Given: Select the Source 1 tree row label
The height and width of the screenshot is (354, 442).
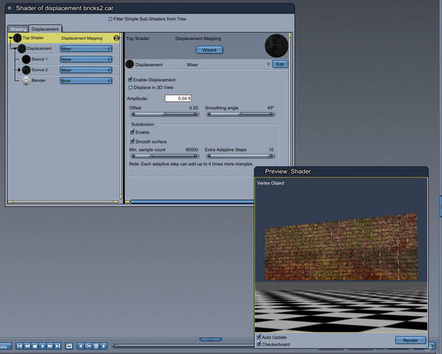Looking at the screenshot, I should (x=40, y=59).
